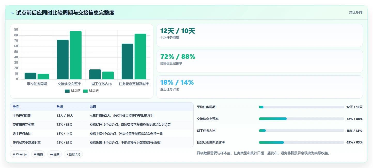Screen dimensions: 373x168
Task: Click the 试点前 bar for 平均任务周期
Action: (30, 76)
